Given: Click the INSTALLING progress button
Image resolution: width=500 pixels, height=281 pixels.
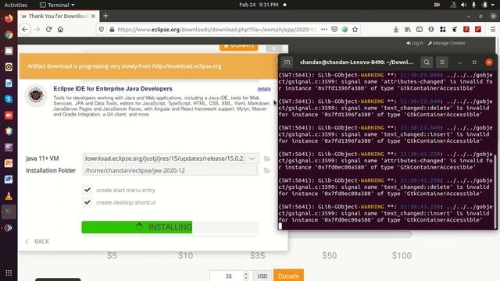Looking at the screenshot, I should 170,227.
